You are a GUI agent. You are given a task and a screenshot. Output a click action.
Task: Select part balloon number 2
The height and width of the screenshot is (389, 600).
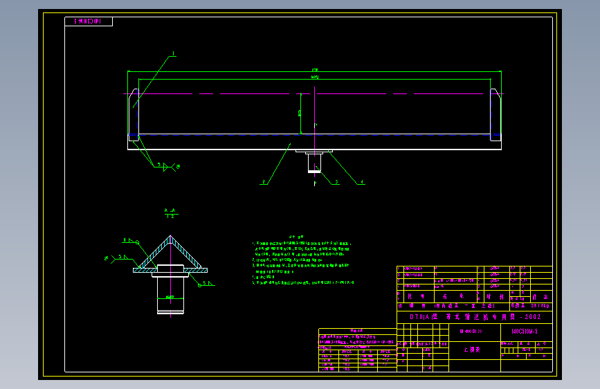point(264,182)
